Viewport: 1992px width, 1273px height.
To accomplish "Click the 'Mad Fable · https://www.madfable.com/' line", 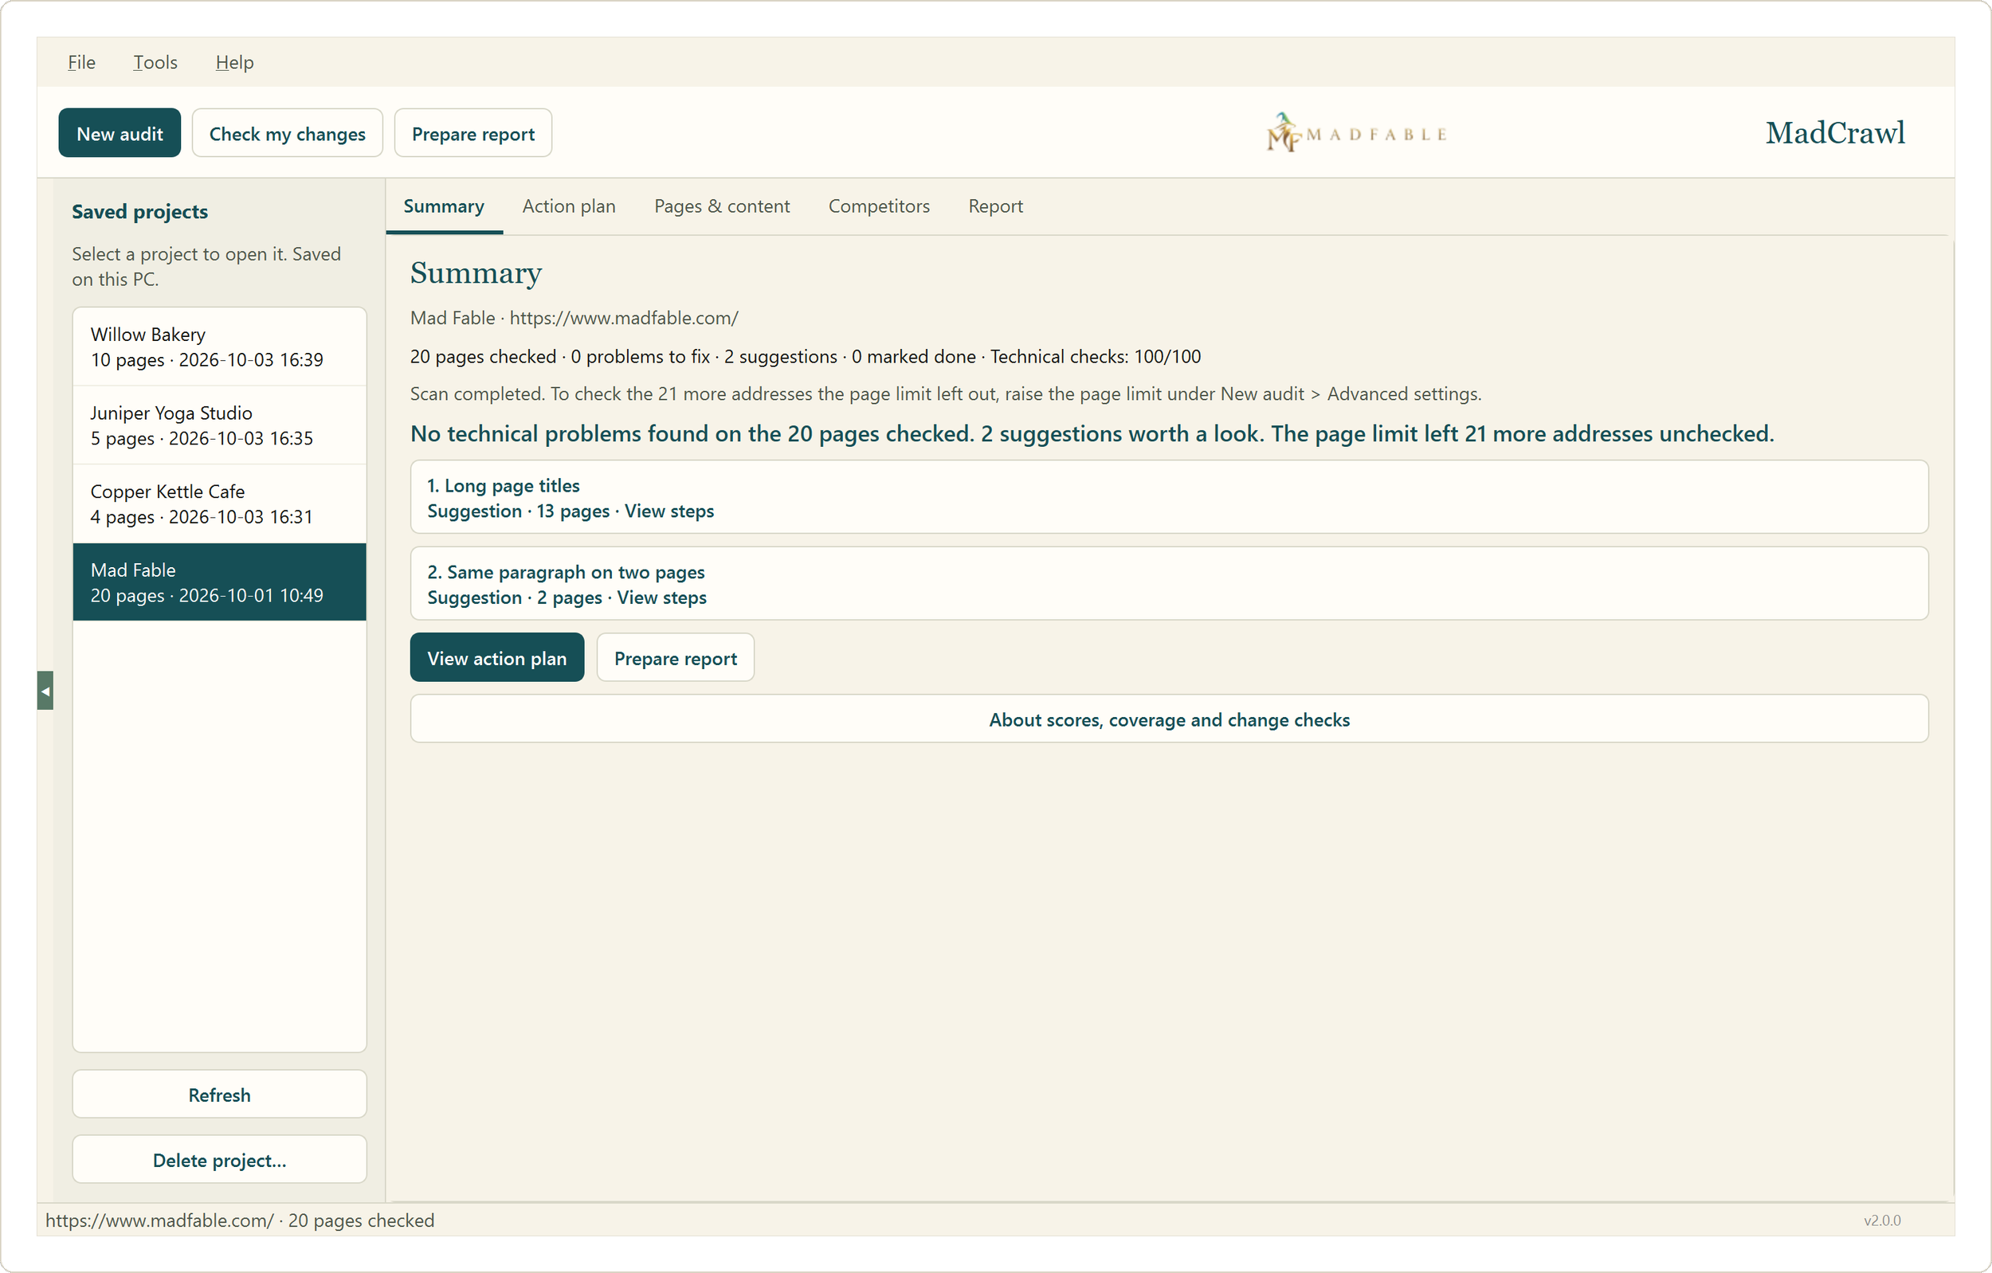I will click(574, 318).
